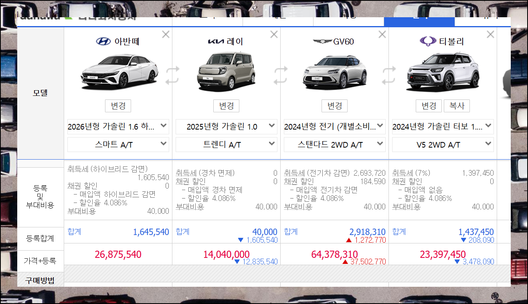Viewport: 528px width, 304px height.
Task: Open the 트렌디 A/T trim dropdown
Action: tap(227, 144)
